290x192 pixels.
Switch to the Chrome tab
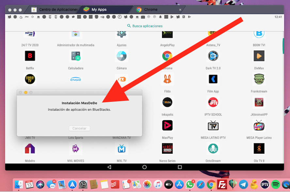pos(157,9)
